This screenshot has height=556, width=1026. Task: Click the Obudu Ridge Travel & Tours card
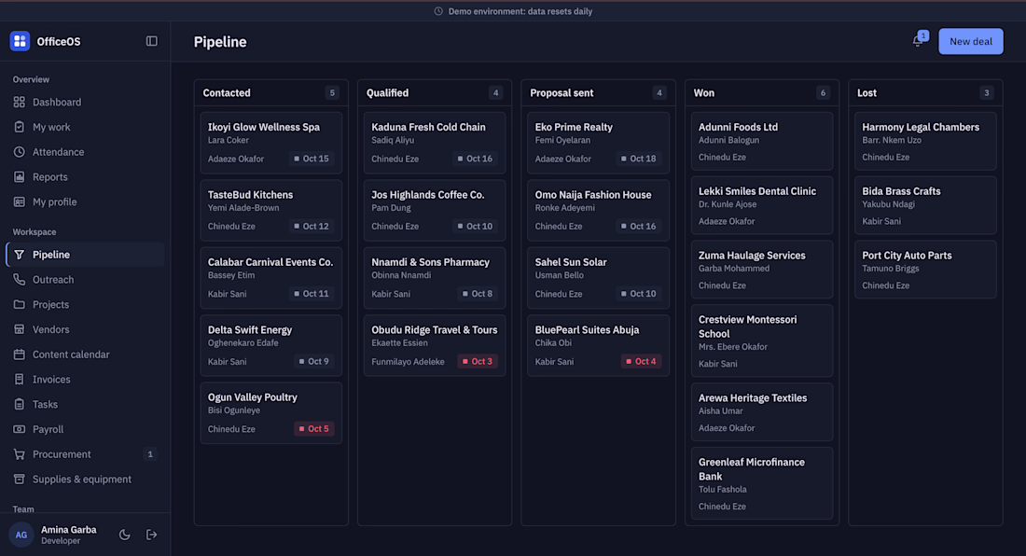click(435, 345)
